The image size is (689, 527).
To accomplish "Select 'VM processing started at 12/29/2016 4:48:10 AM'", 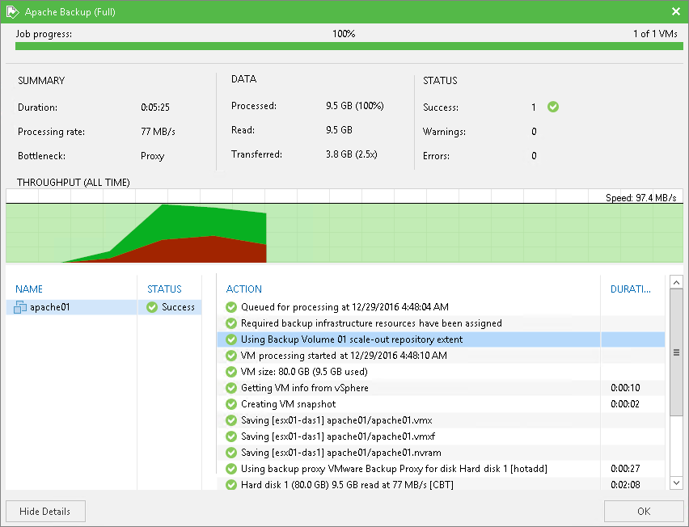I will 344,356.
